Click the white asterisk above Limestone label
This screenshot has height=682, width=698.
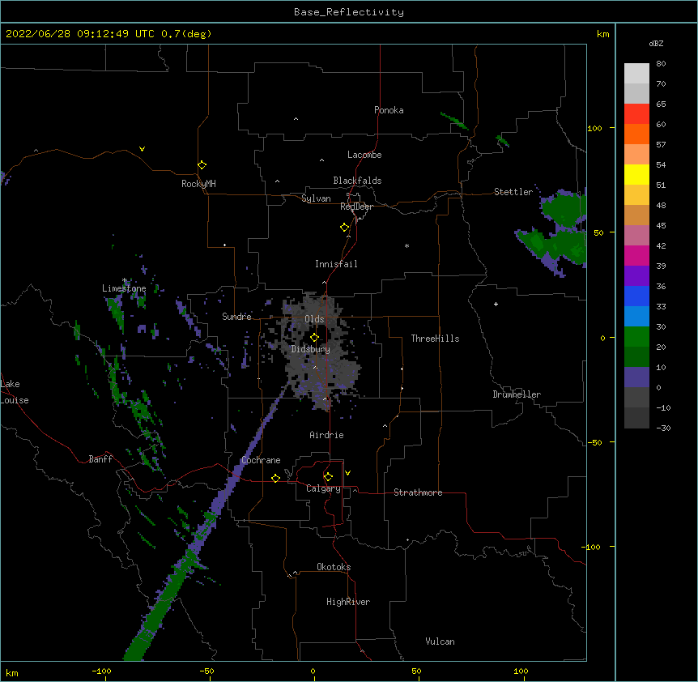click(125, 280)
